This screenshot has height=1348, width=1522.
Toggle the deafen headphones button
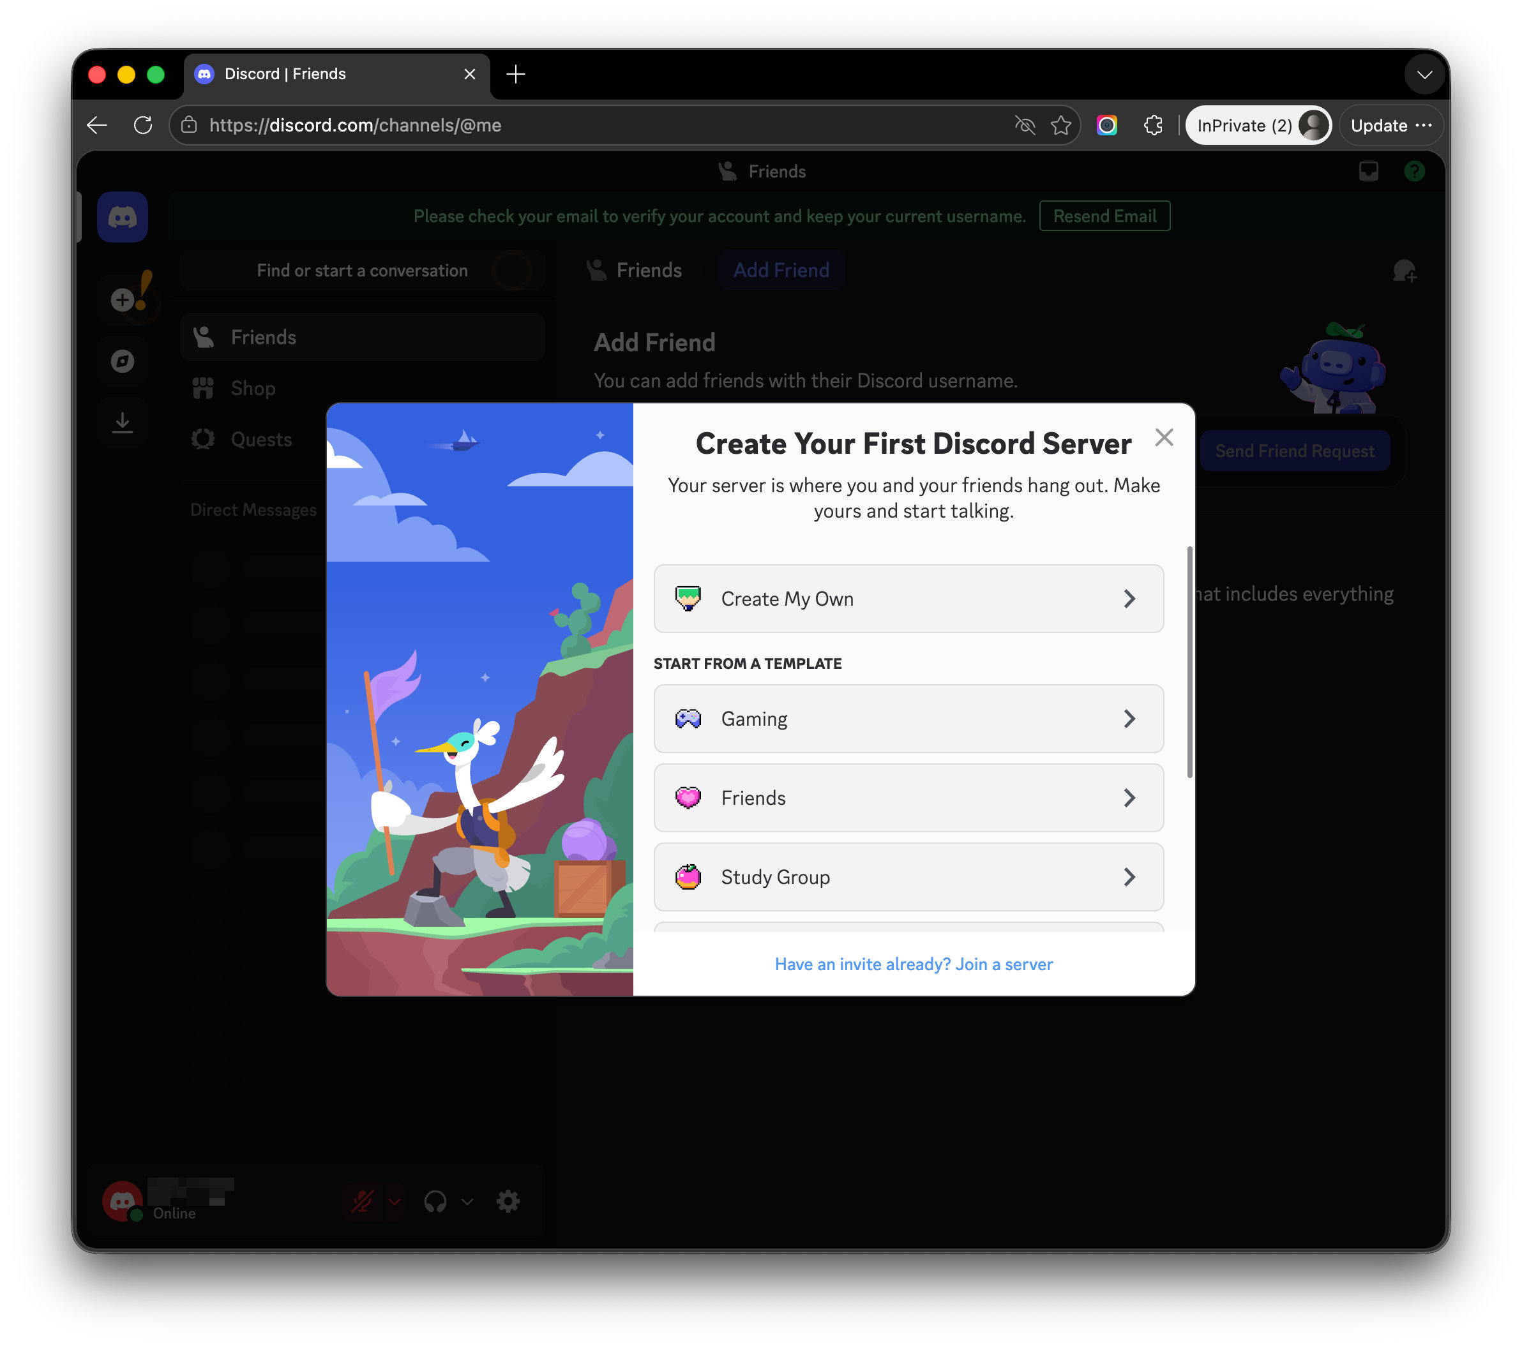click(x=435, y=1201)
